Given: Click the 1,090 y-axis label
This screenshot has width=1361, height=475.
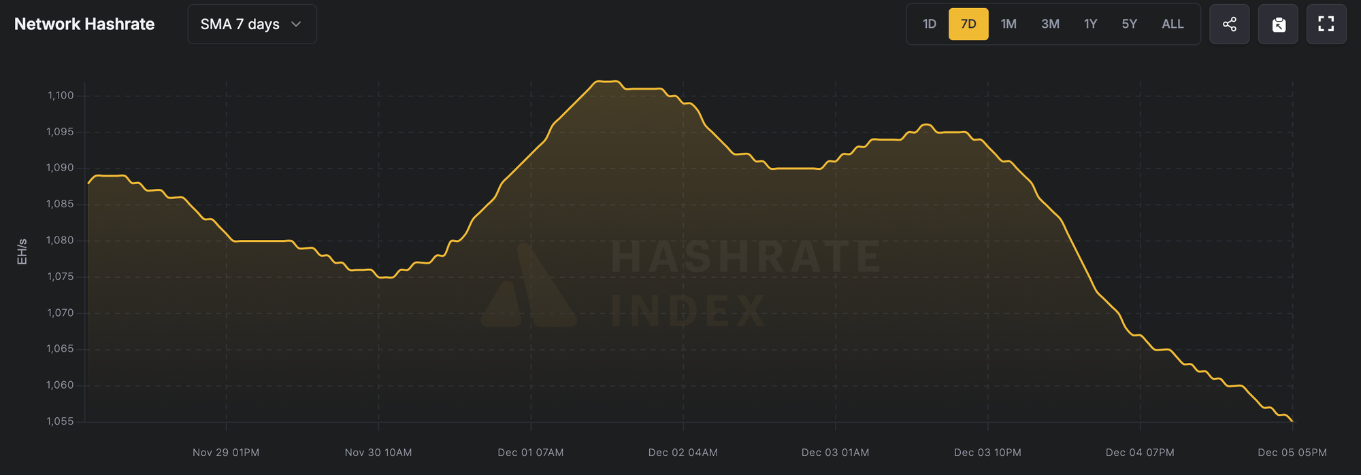Looking at the screenshot, I should pos(60,168).
